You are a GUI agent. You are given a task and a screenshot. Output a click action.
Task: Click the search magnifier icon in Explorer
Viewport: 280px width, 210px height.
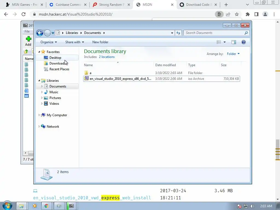click(x=246, y=33)
